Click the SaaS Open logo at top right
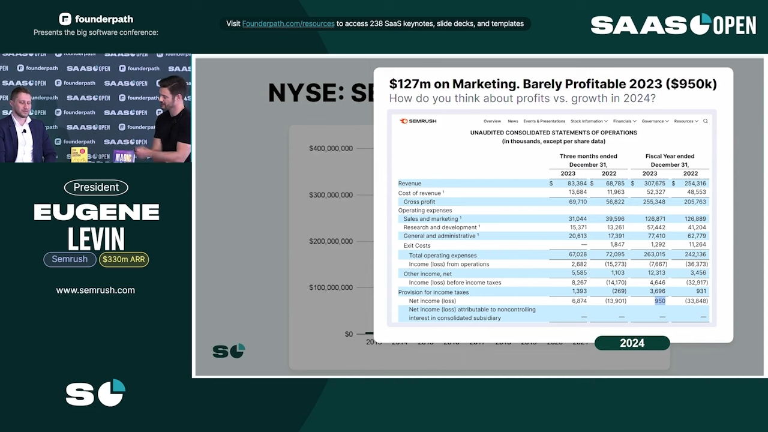Viewport: 768px width, 432px height. [673, 25]
